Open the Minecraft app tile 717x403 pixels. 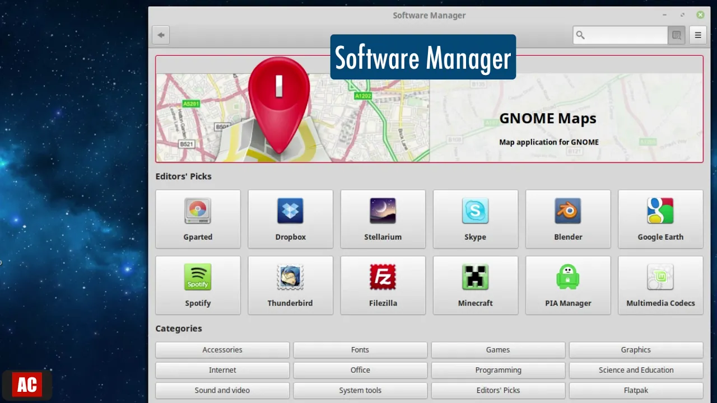(475, 285)
